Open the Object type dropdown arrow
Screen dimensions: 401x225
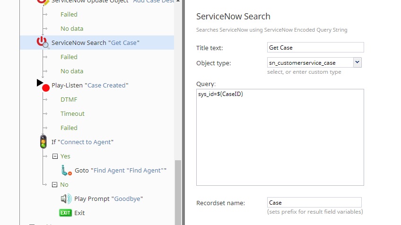(x=357, y=62)
